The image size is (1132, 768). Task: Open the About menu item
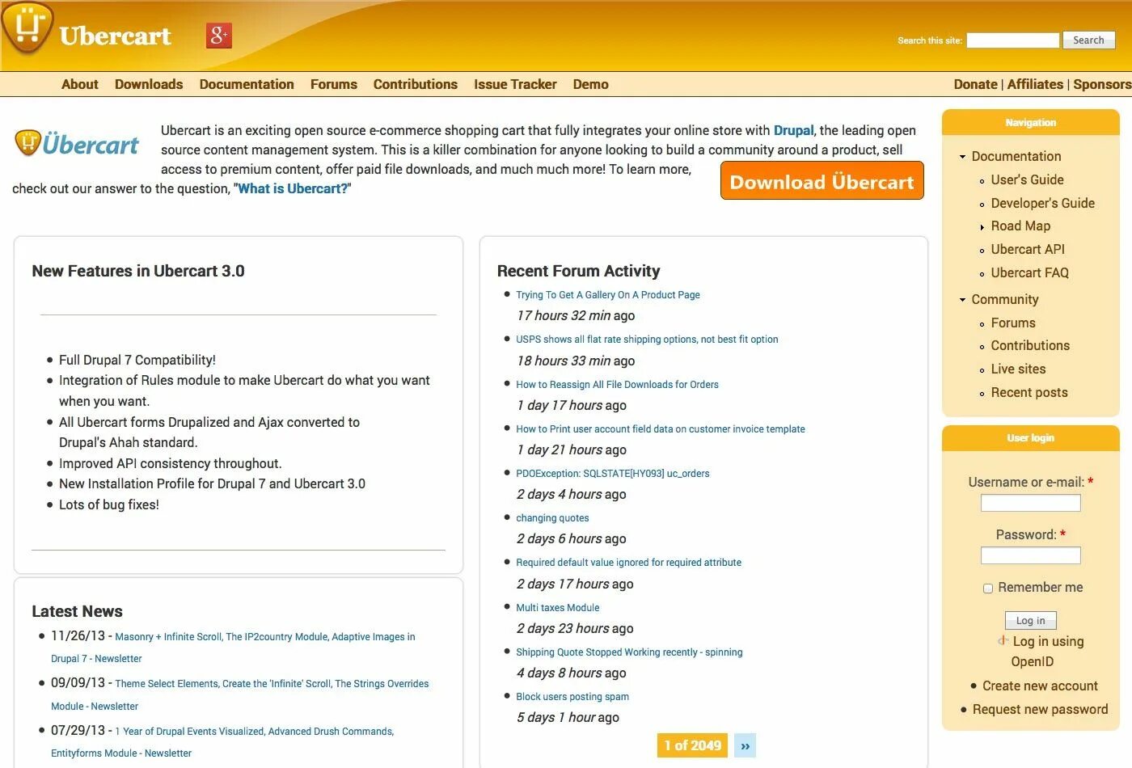coord(80,84)
